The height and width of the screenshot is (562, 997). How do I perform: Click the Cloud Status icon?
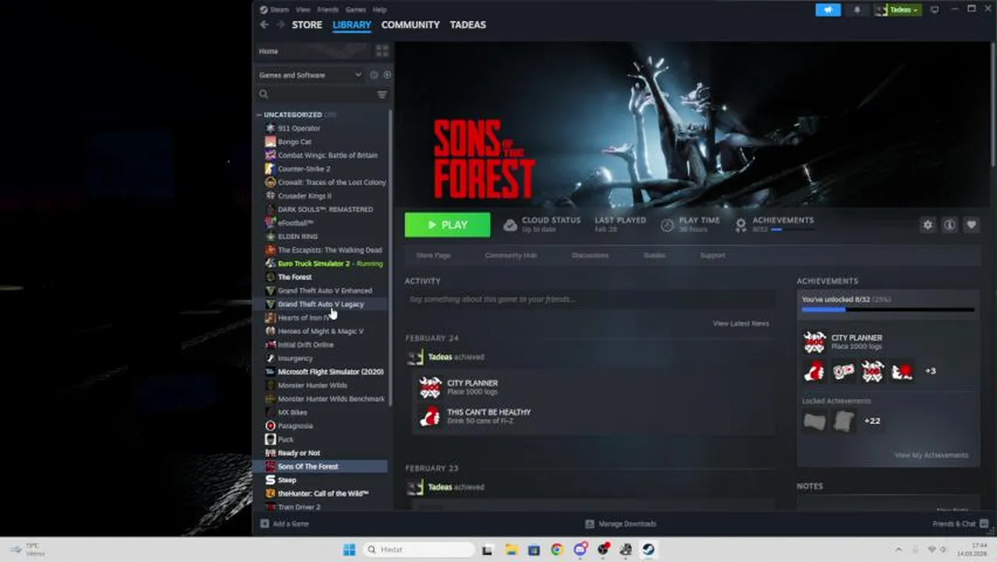pyautogui.click(x=510, y=225)
